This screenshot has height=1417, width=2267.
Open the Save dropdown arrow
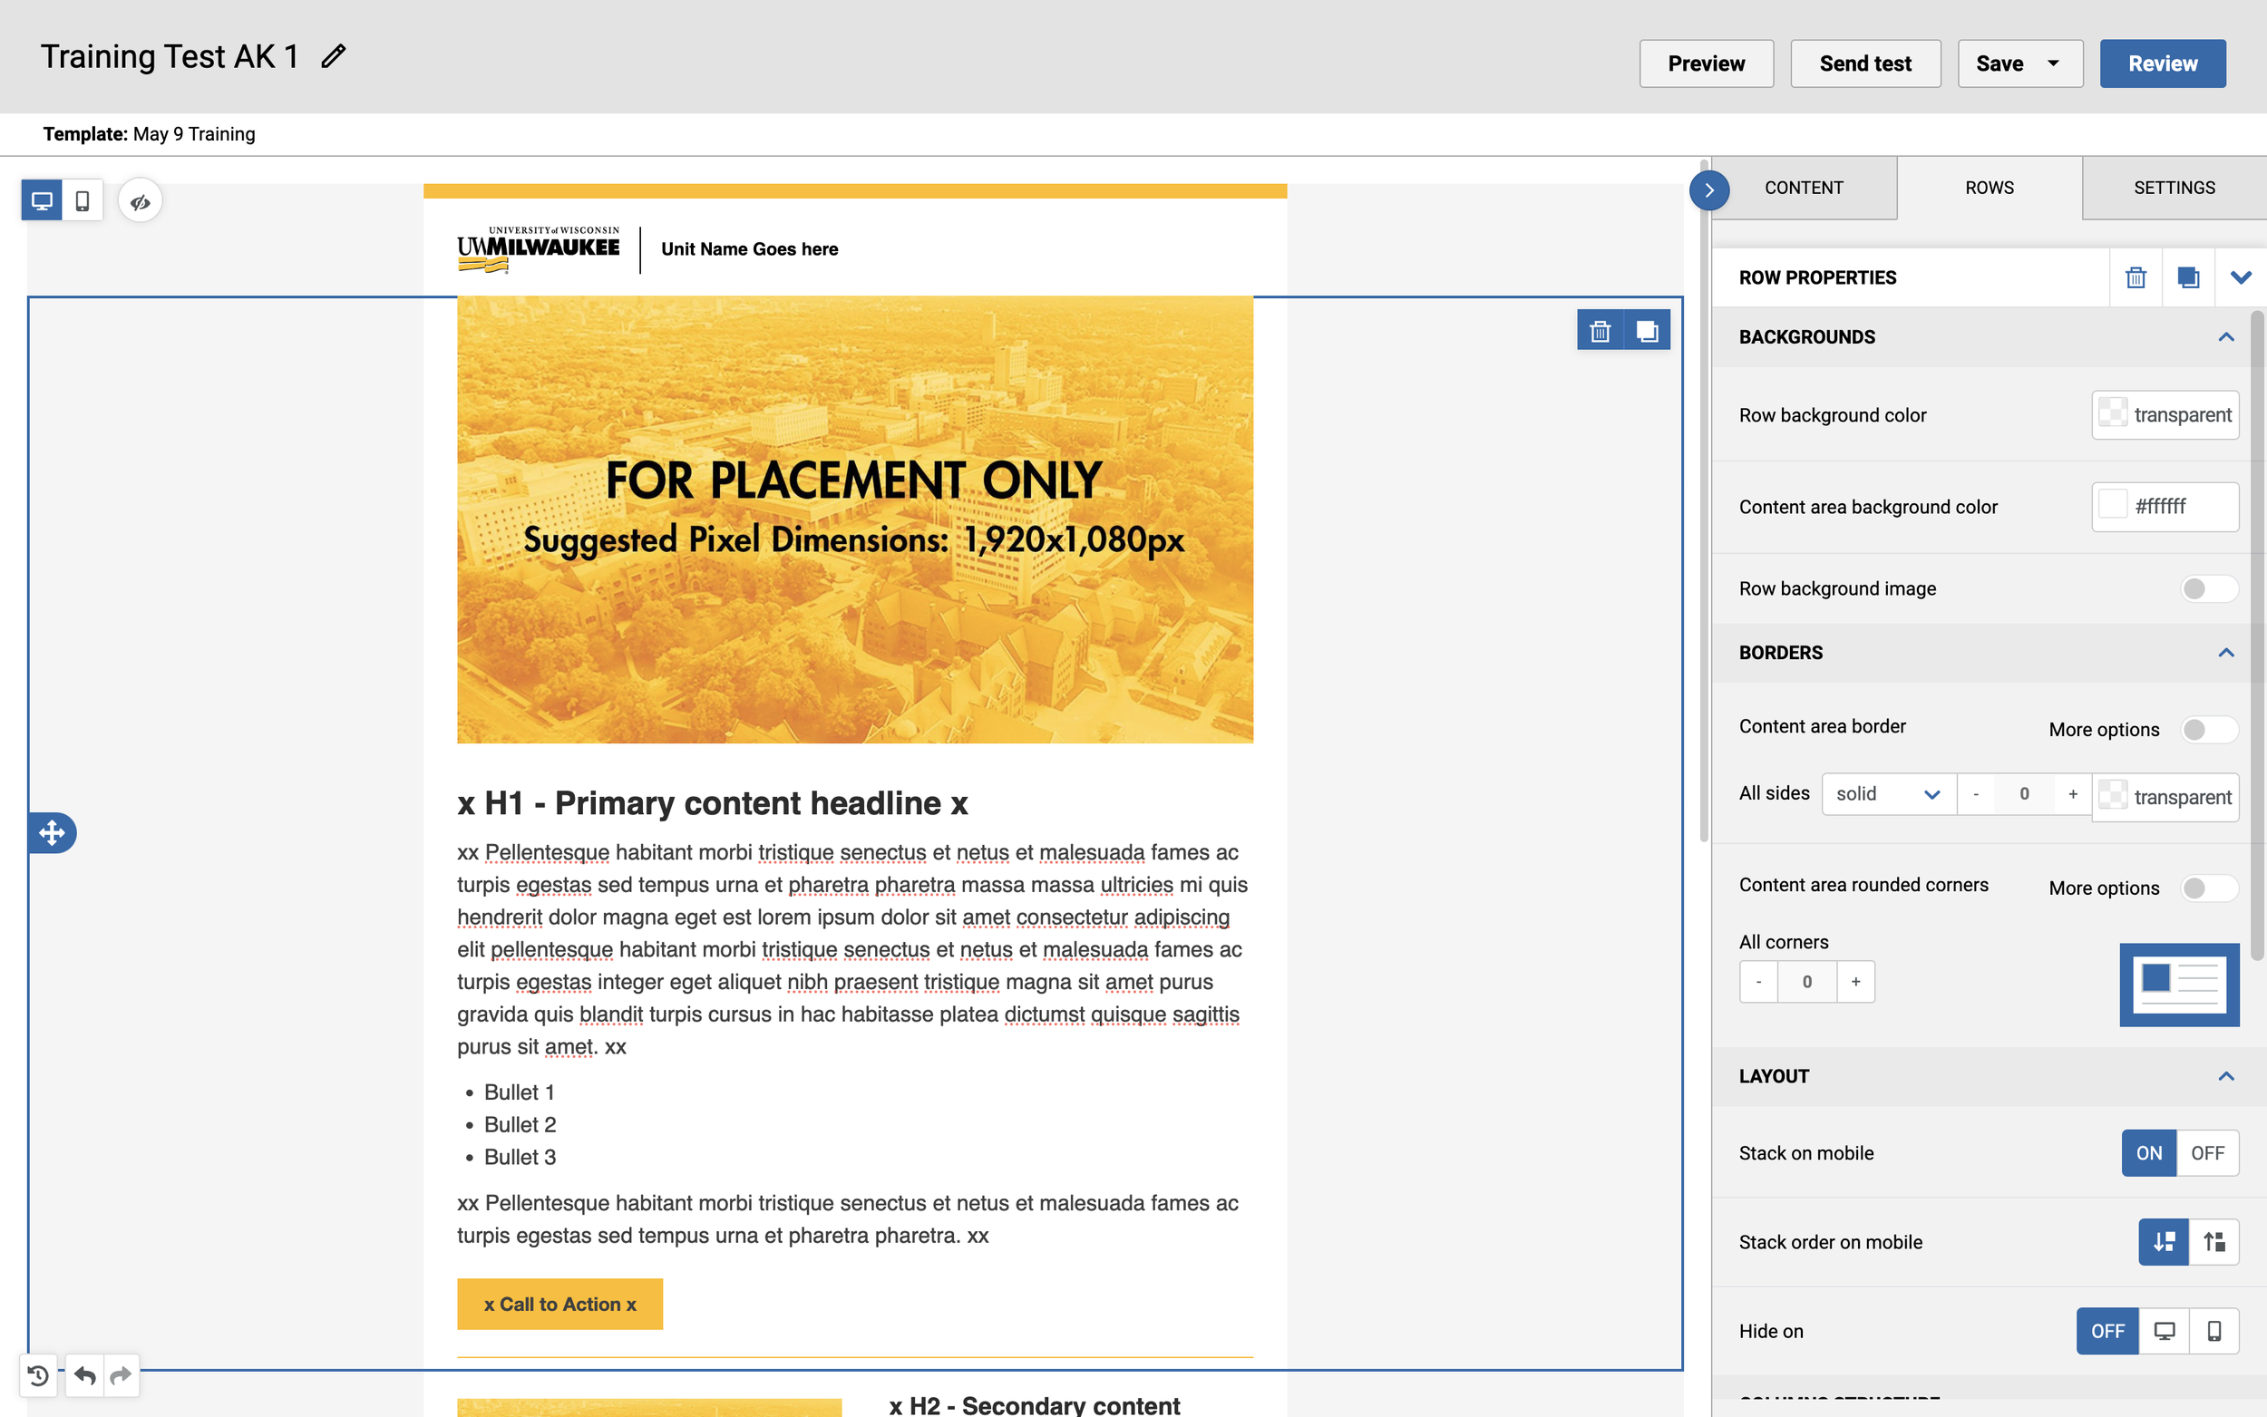[2052, 63]
